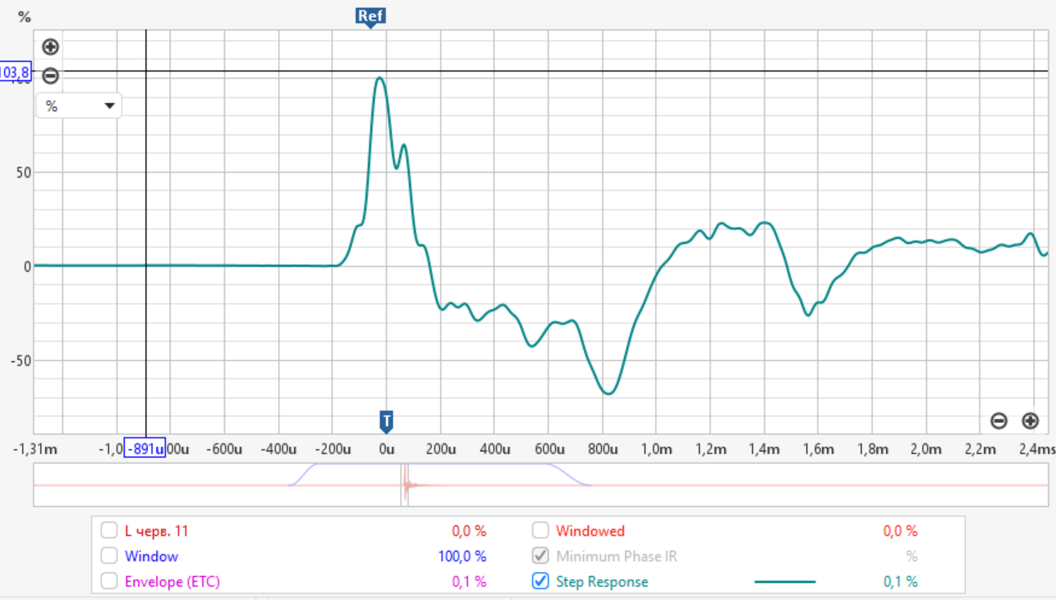
Task: Click the Step Response teal line sample
Action: [x=785, y=582]
